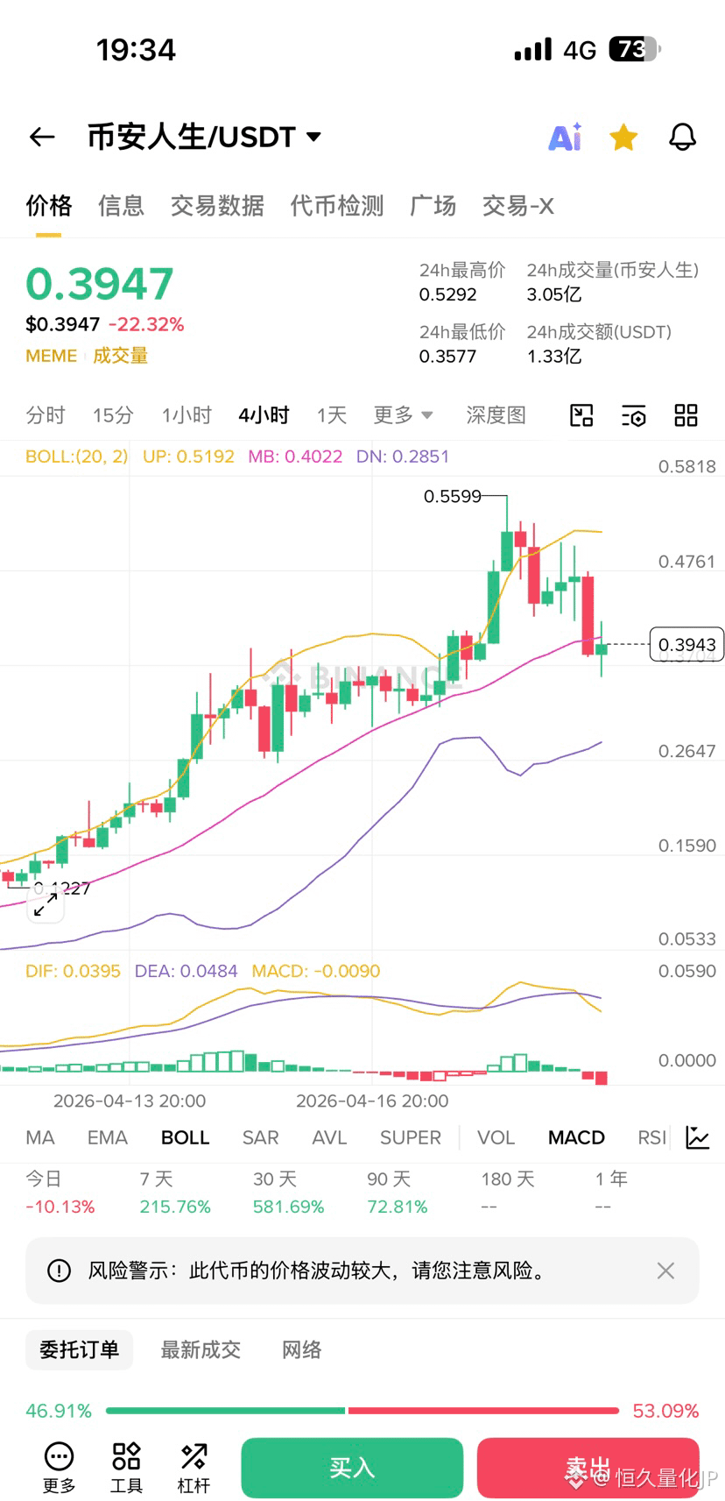Tap the large 0.3947 price
This screenshot has width=725, height=1501.
[x=100, y=284]
